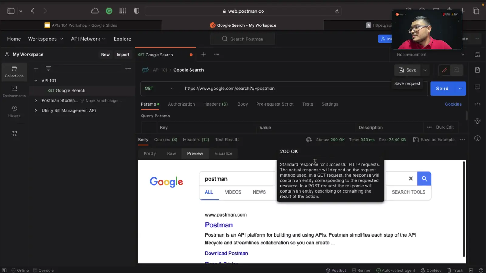Open the code snippet icon in right sidebar
This screenshot has width=486, height=273.
(x=477, y=104)
